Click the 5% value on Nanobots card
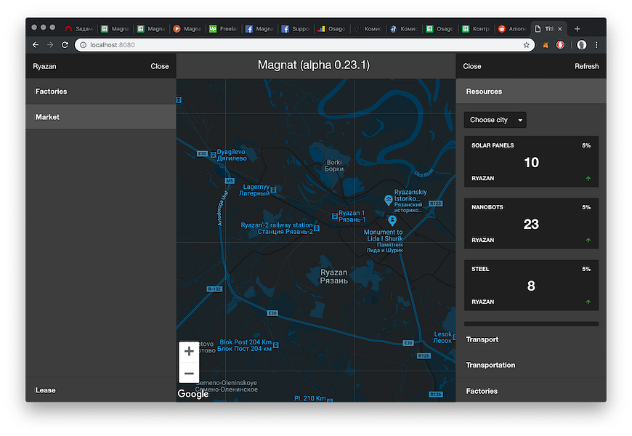This screenshot has width=632, height=436. 586,207
